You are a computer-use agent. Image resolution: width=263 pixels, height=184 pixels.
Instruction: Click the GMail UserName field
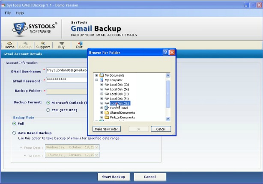(x=67, y=70)
